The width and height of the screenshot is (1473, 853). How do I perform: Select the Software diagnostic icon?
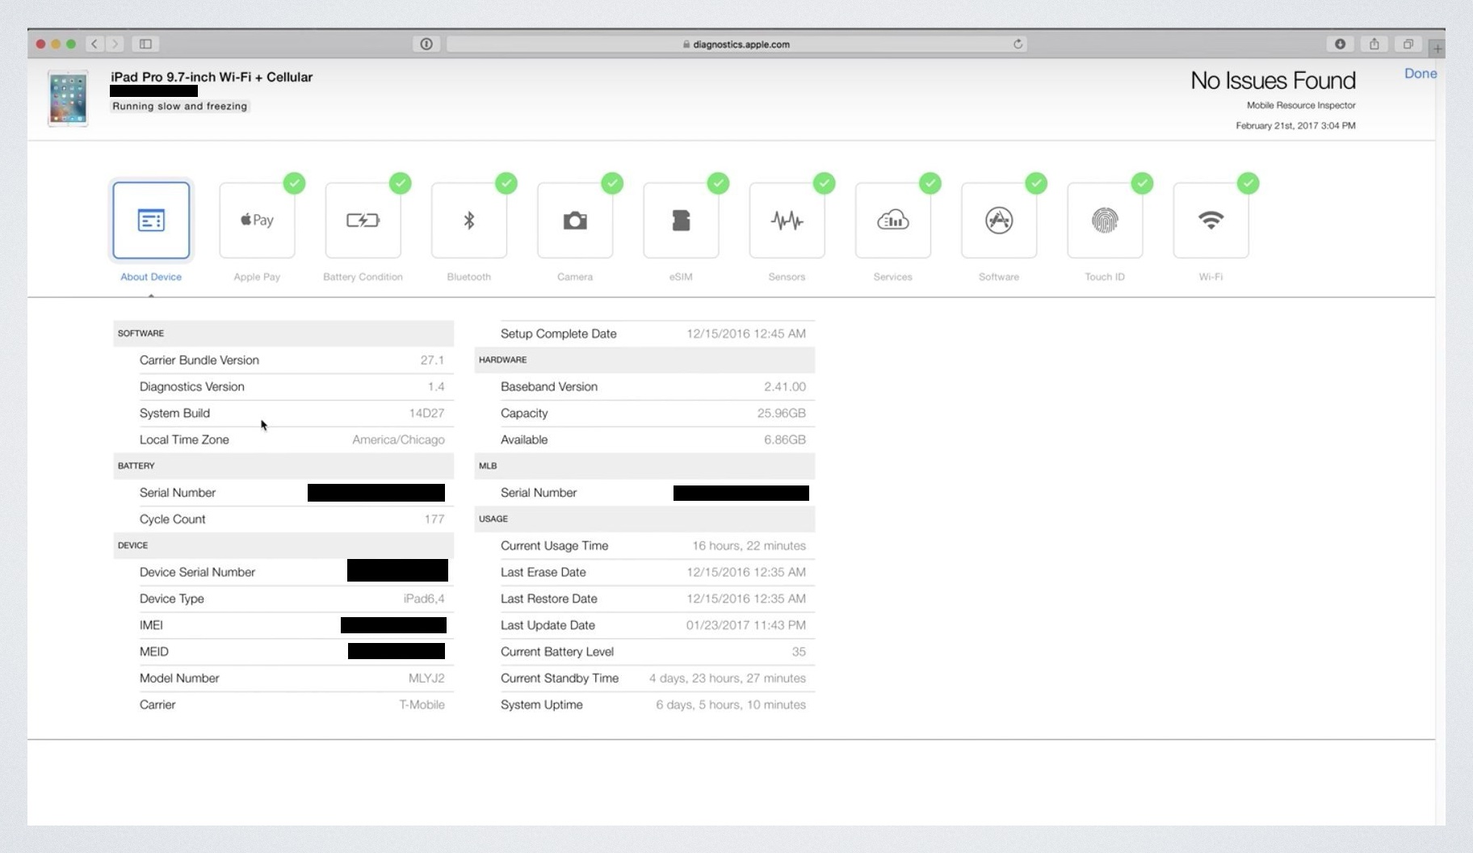click(x=999, y=220)
